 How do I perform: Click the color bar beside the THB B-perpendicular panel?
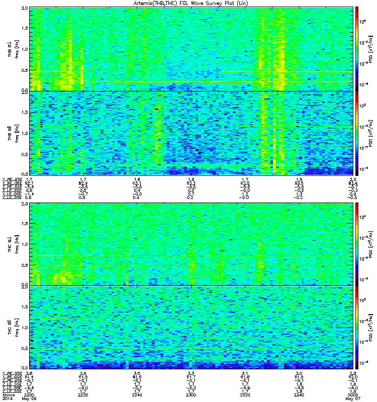click(357, 49)
